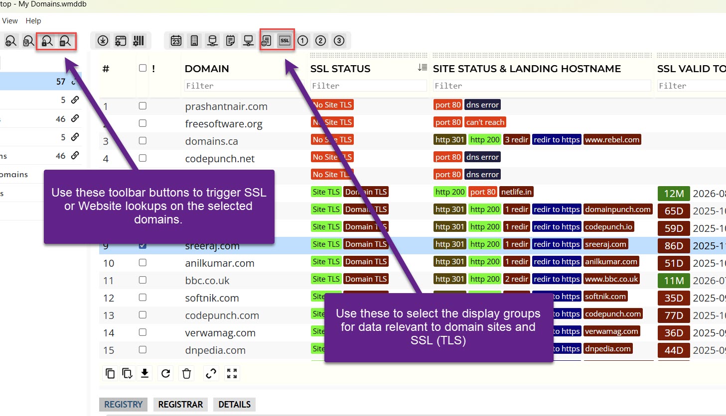
Task: Check the box for bbc.co.uk
Action: click(143, 280)
